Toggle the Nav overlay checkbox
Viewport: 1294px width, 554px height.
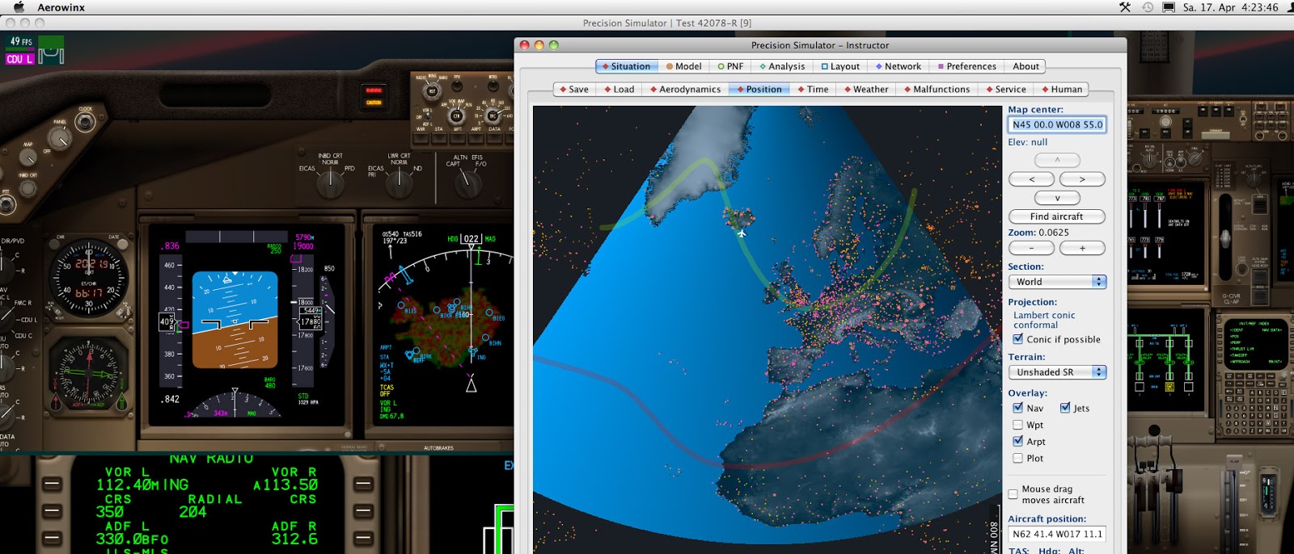(x=1018, y=408)
